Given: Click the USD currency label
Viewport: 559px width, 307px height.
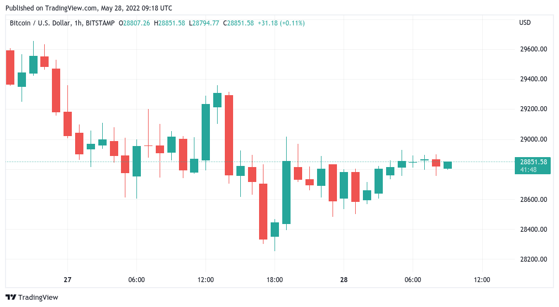Looking at the screenshot, I should [525, 23].
